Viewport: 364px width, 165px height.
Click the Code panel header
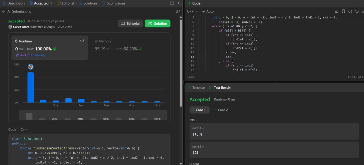coord(194,3)
